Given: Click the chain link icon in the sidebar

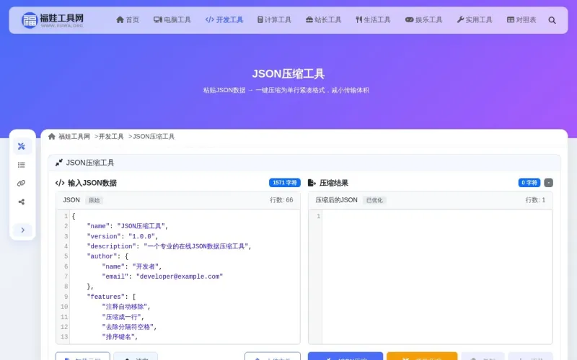Looking at the screenshot, I should [22, 184].
